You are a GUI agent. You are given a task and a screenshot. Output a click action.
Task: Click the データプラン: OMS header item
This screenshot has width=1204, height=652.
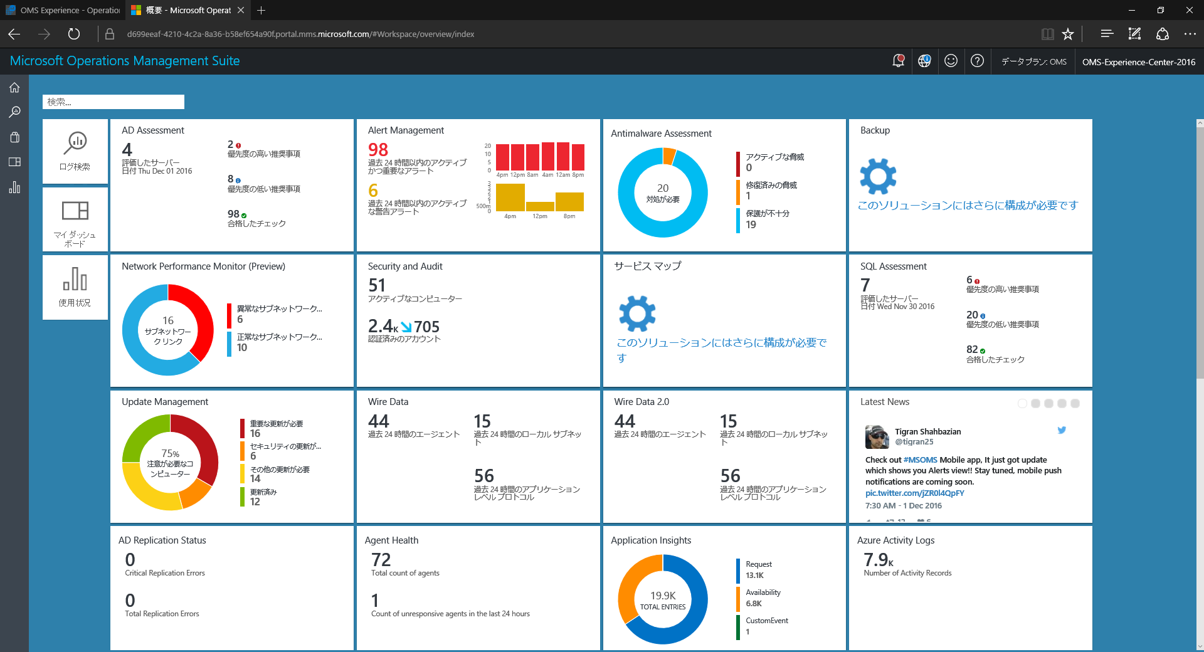click(1033, 61)
